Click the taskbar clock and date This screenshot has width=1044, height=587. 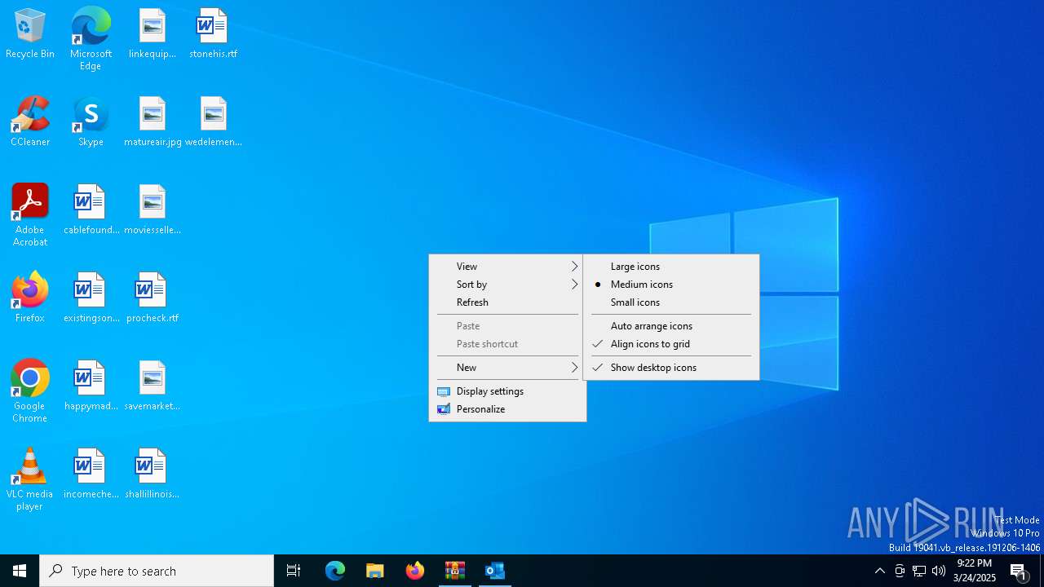pos(975,571)
